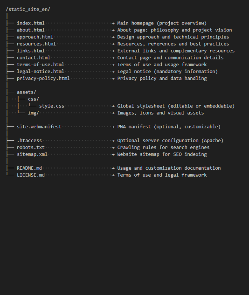Screen dimensions: 249x295
Task: Click the css/ subfolder name
Action: pyautogui.click(x=33, y=99)
